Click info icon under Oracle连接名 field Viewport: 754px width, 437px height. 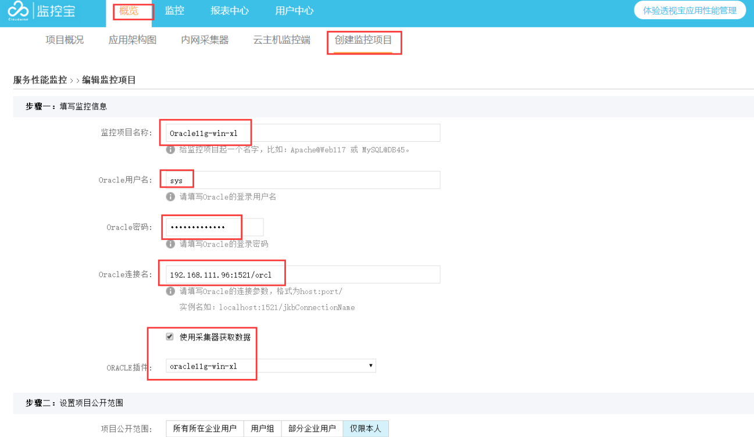pos(170,291)
